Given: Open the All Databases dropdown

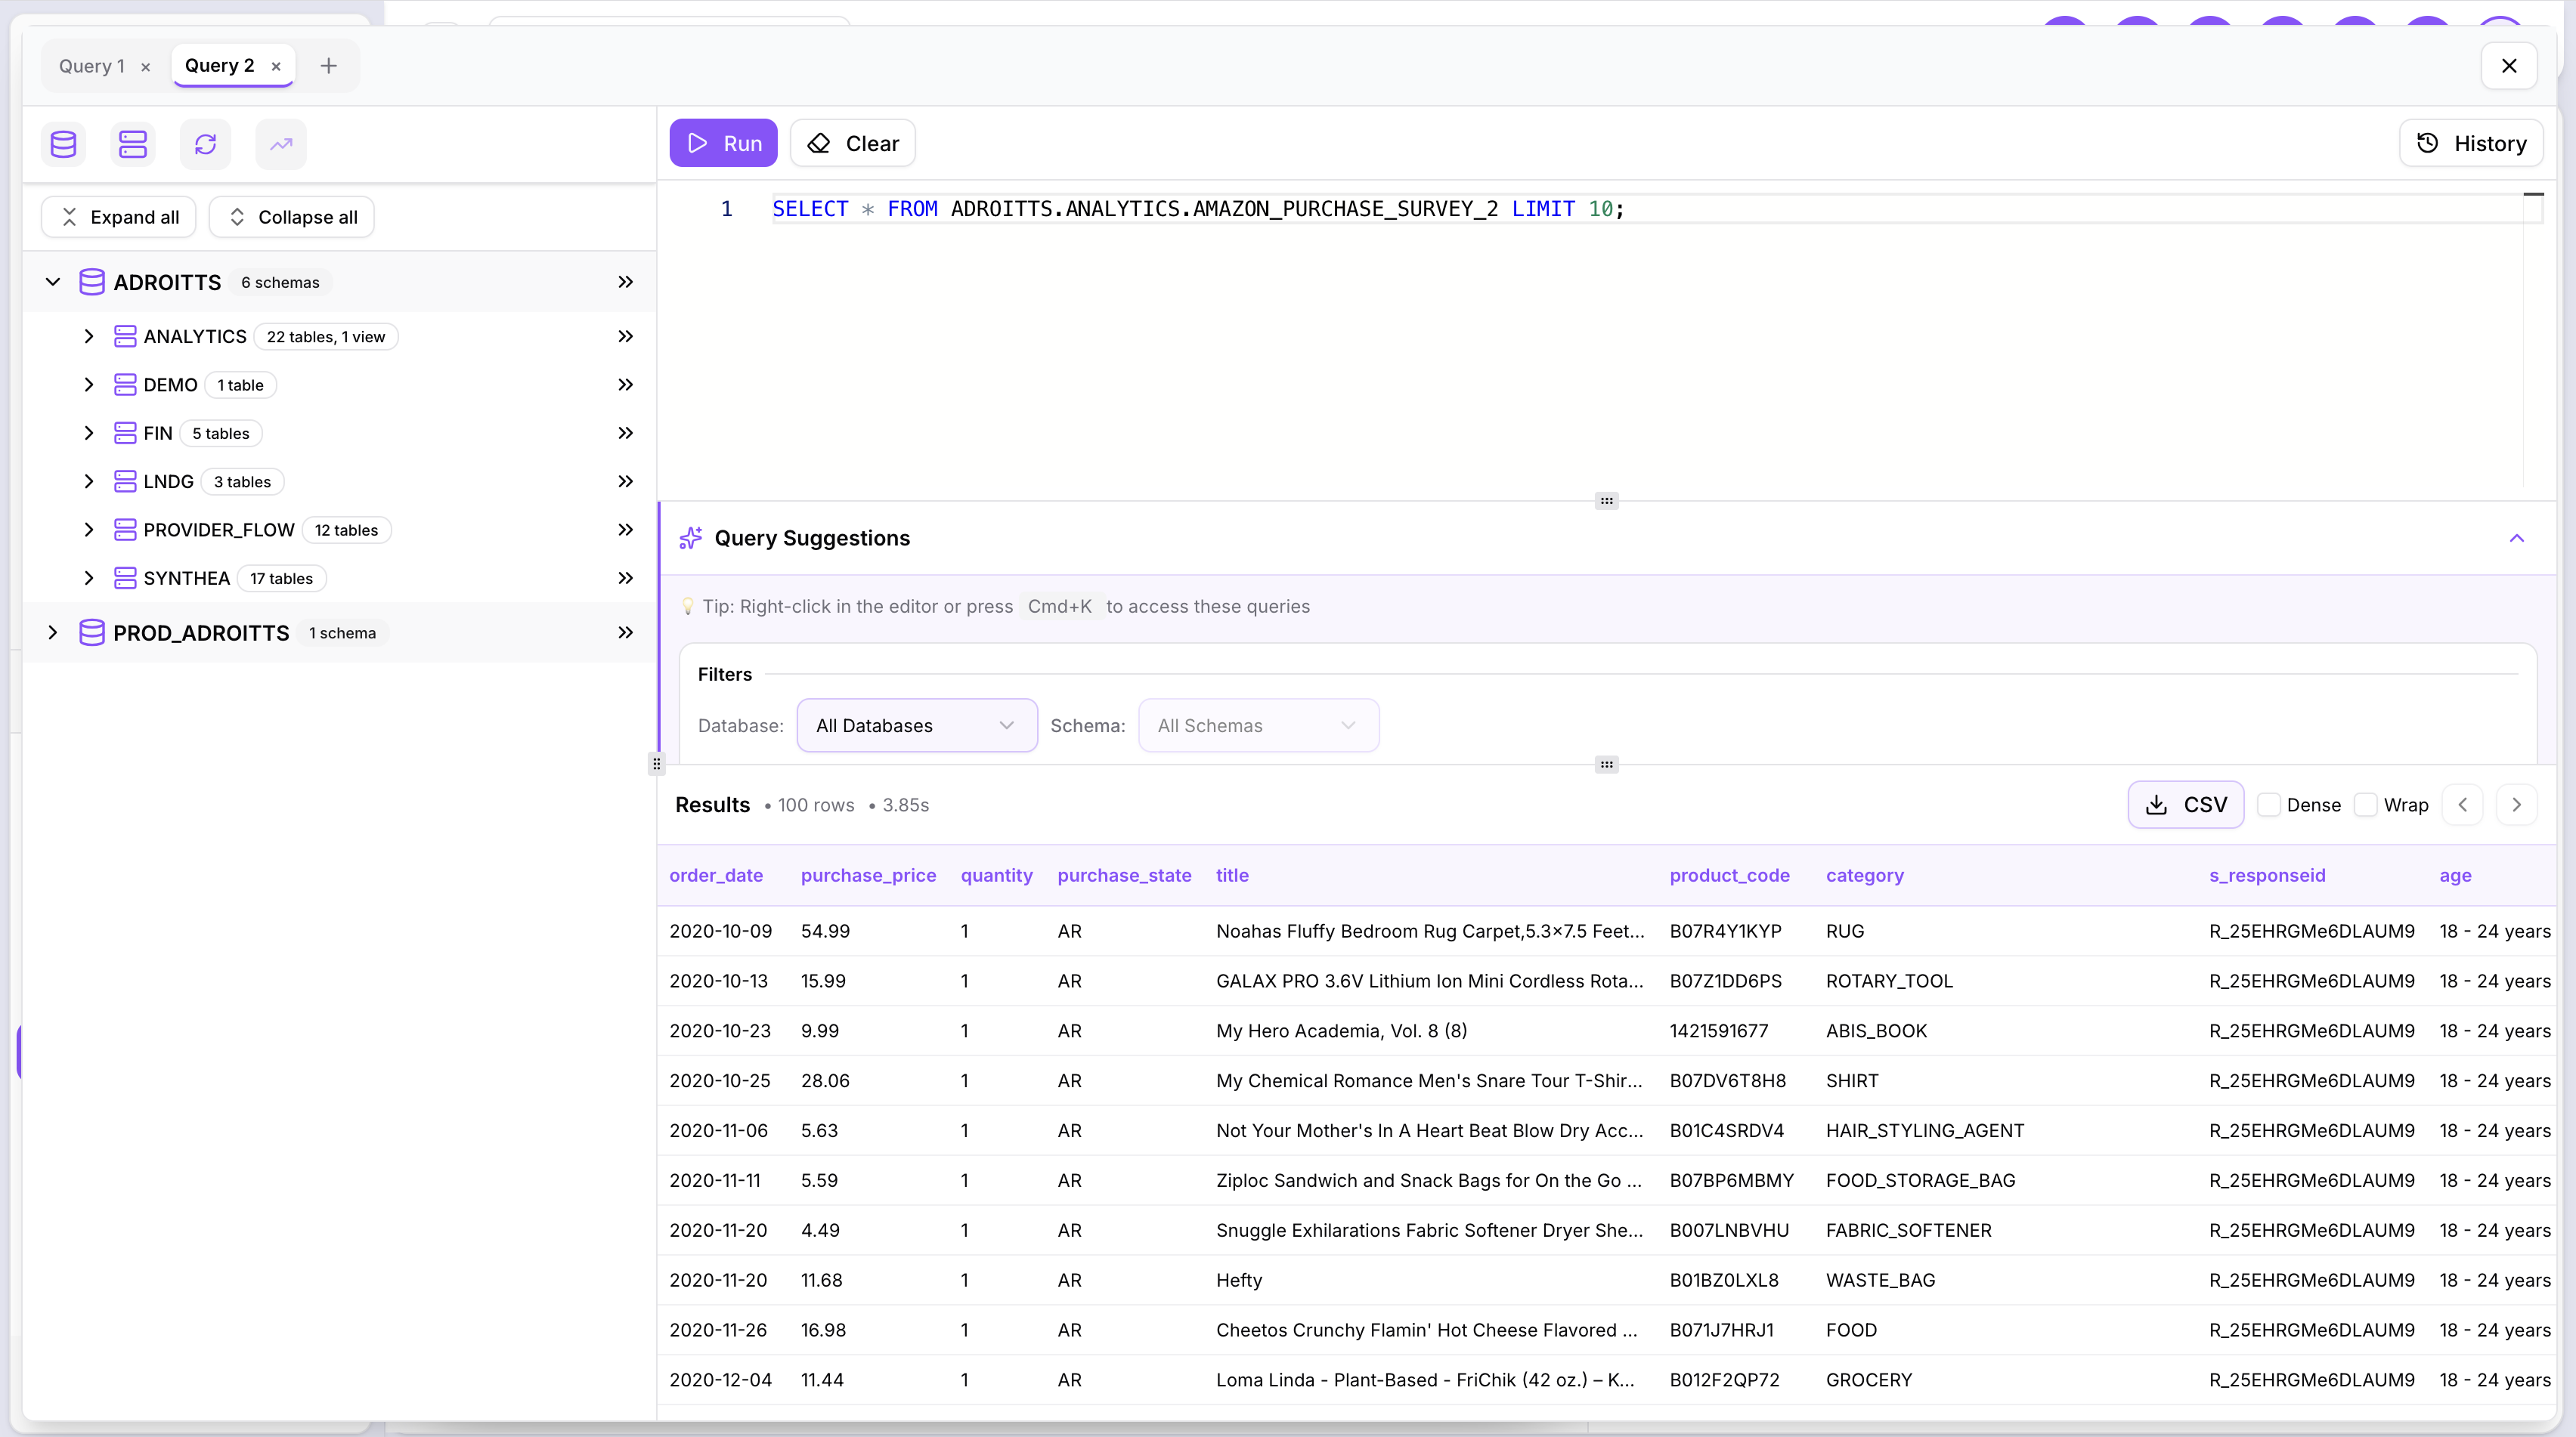Looking at the screenshot, I should (x=917, y=725).
